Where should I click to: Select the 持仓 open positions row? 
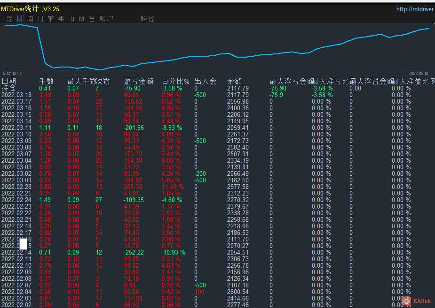[x=217, y=88]
